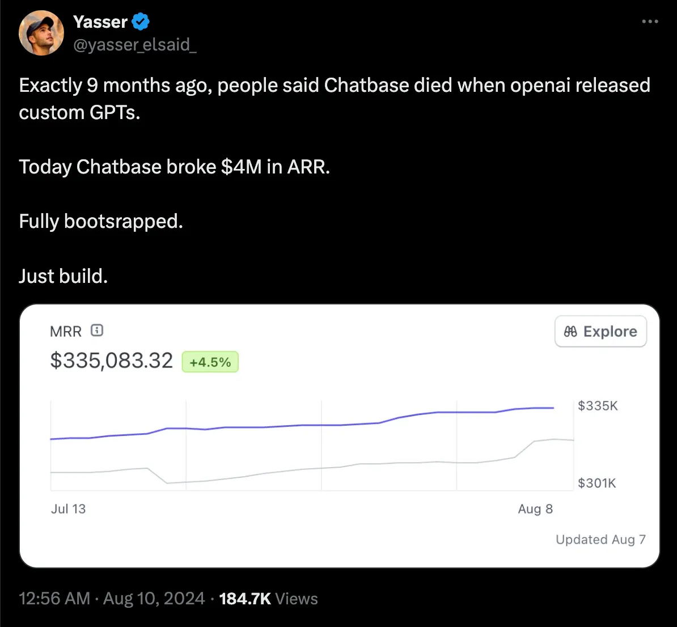
Task: Click the $335,083.32 MRR value
Action: coord(111,361)
